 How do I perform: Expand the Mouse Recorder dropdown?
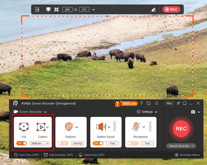181,146
